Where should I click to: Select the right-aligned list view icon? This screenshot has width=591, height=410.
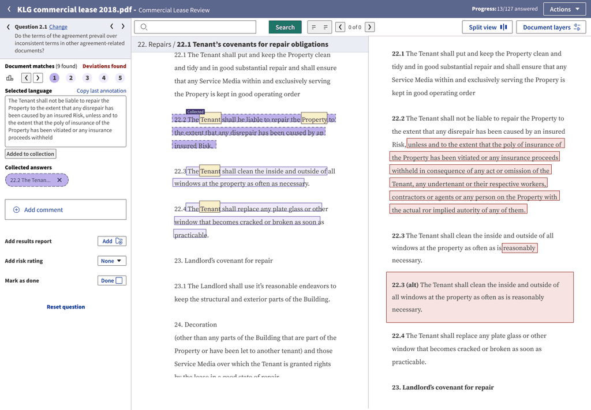[x=326, y=27]
